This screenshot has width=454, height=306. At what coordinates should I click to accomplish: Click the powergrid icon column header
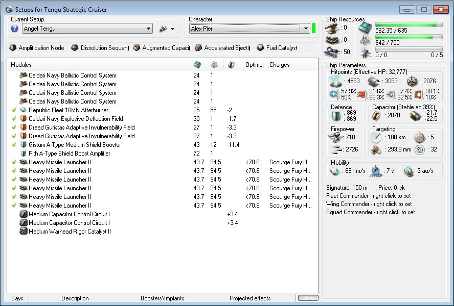(215, 65)
